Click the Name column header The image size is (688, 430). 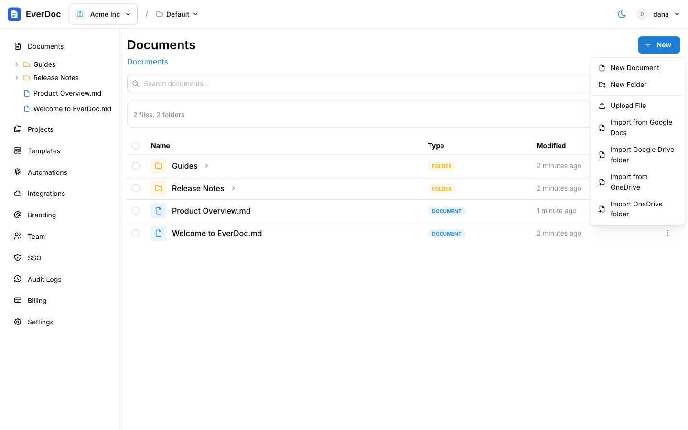click(161, 146)
